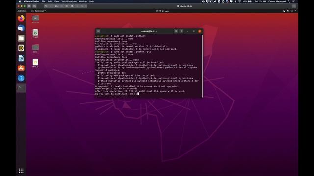Click the Bluetooth icon in menu bar
Viewport: 314px width, 176px height.
pyautogui.click(x=235, y=1)
